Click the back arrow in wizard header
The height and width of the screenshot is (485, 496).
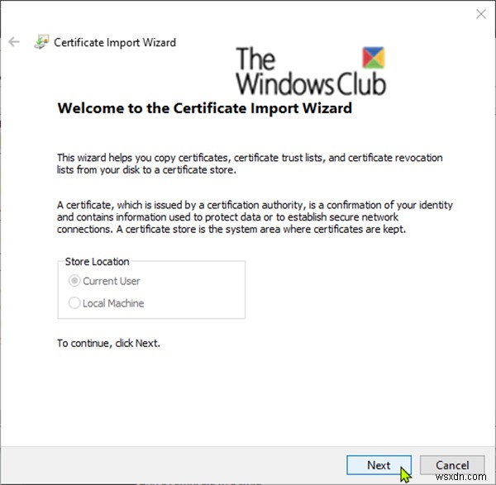[14, 42]
